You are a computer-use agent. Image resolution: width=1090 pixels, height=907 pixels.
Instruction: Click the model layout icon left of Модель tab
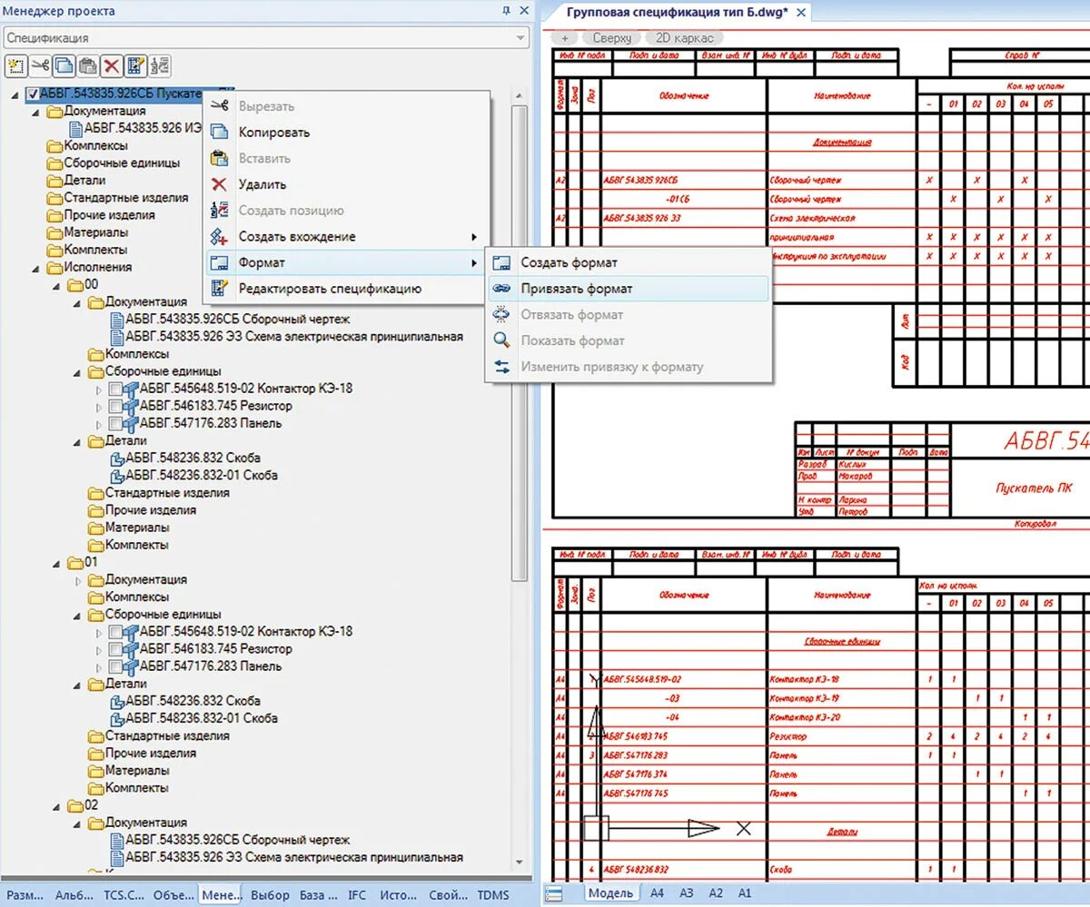coord(553,893)
